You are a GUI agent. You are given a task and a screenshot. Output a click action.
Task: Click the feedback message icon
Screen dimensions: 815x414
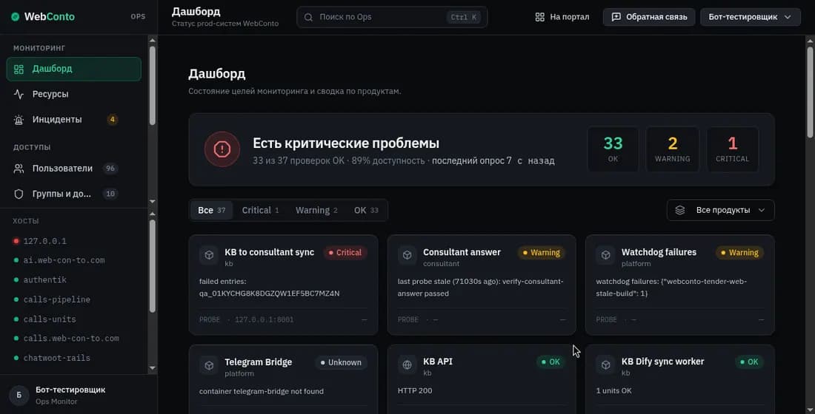click(x=616, y=17)
